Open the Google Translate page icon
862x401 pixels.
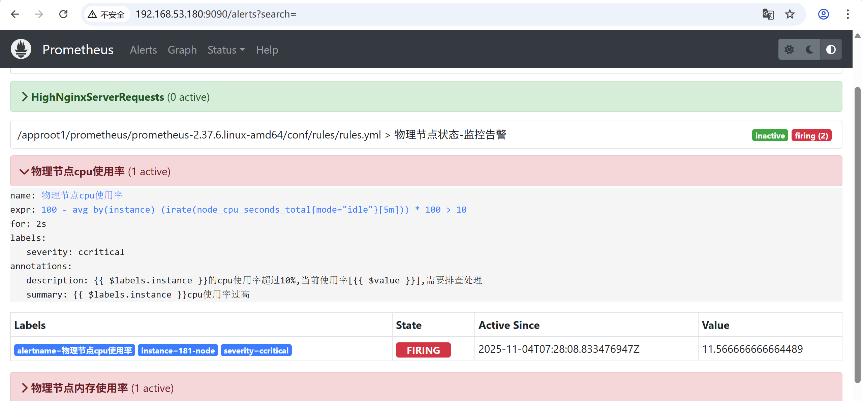pyautogui.click(x=768, y=14)
